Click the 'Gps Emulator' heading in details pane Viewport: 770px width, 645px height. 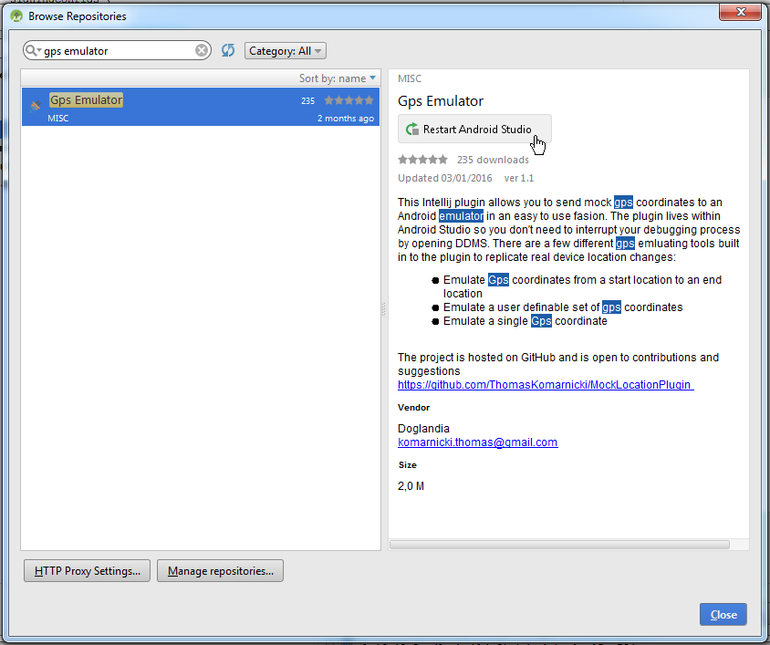click(x=440, y=100)
